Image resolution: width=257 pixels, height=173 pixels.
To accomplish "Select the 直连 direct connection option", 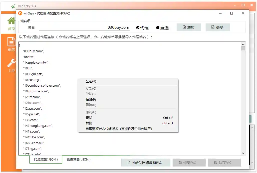I will coord(162,28).
